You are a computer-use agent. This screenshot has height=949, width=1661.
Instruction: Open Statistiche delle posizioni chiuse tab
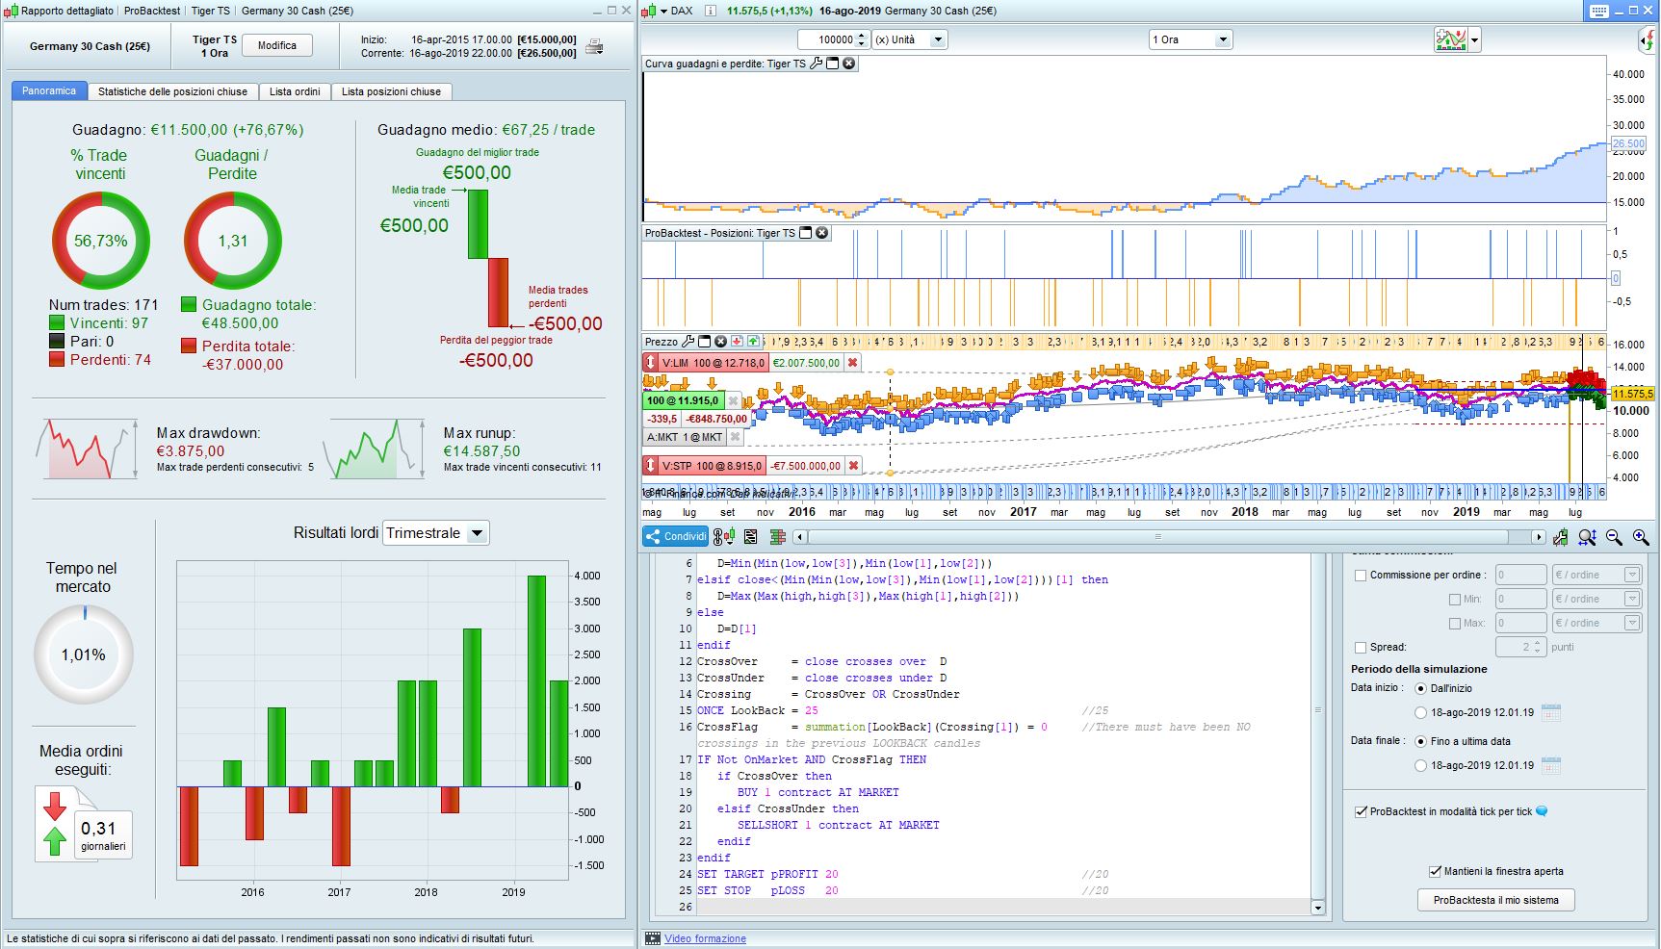(x=172, y=91)
